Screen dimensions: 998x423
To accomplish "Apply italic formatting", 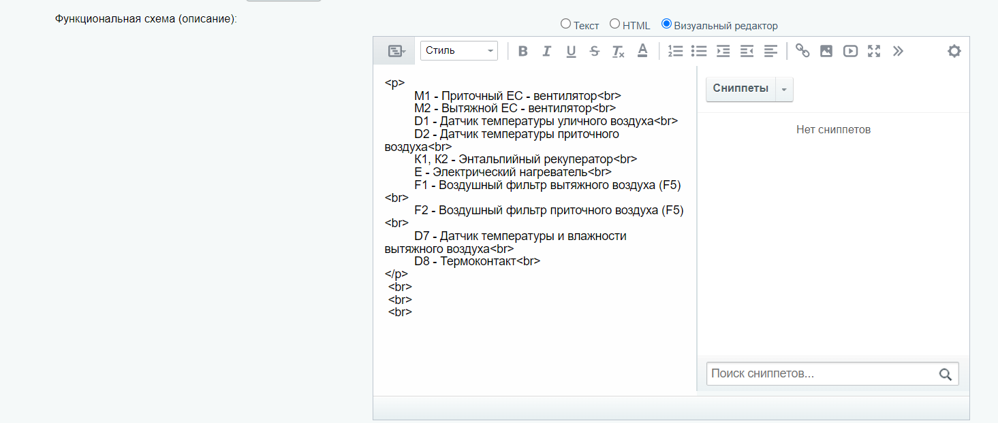I will [546, 51].
